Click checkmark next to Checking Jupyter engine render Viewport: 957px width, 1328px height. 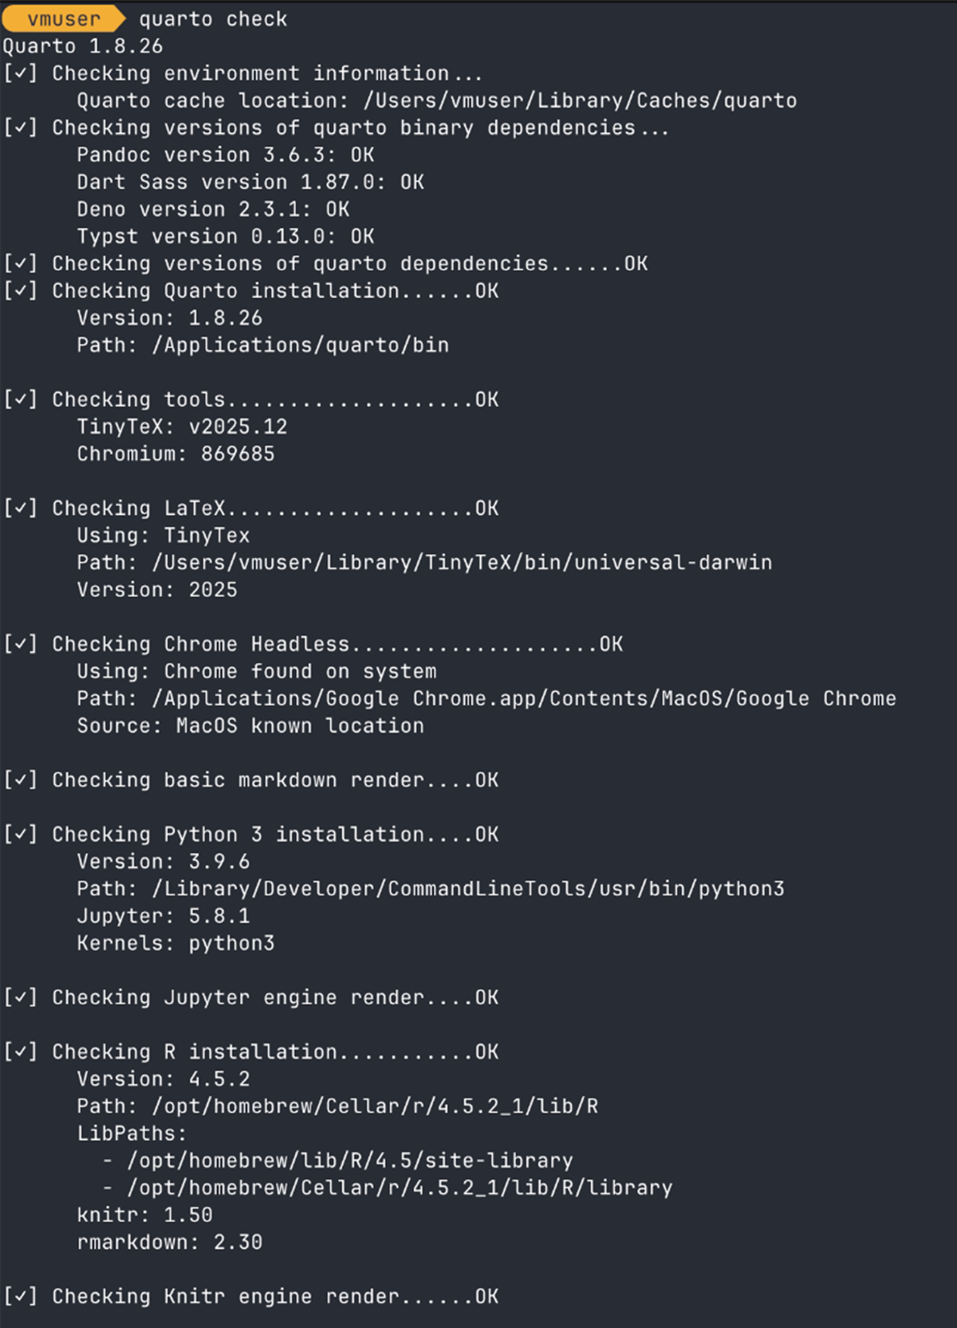point(21,998)
